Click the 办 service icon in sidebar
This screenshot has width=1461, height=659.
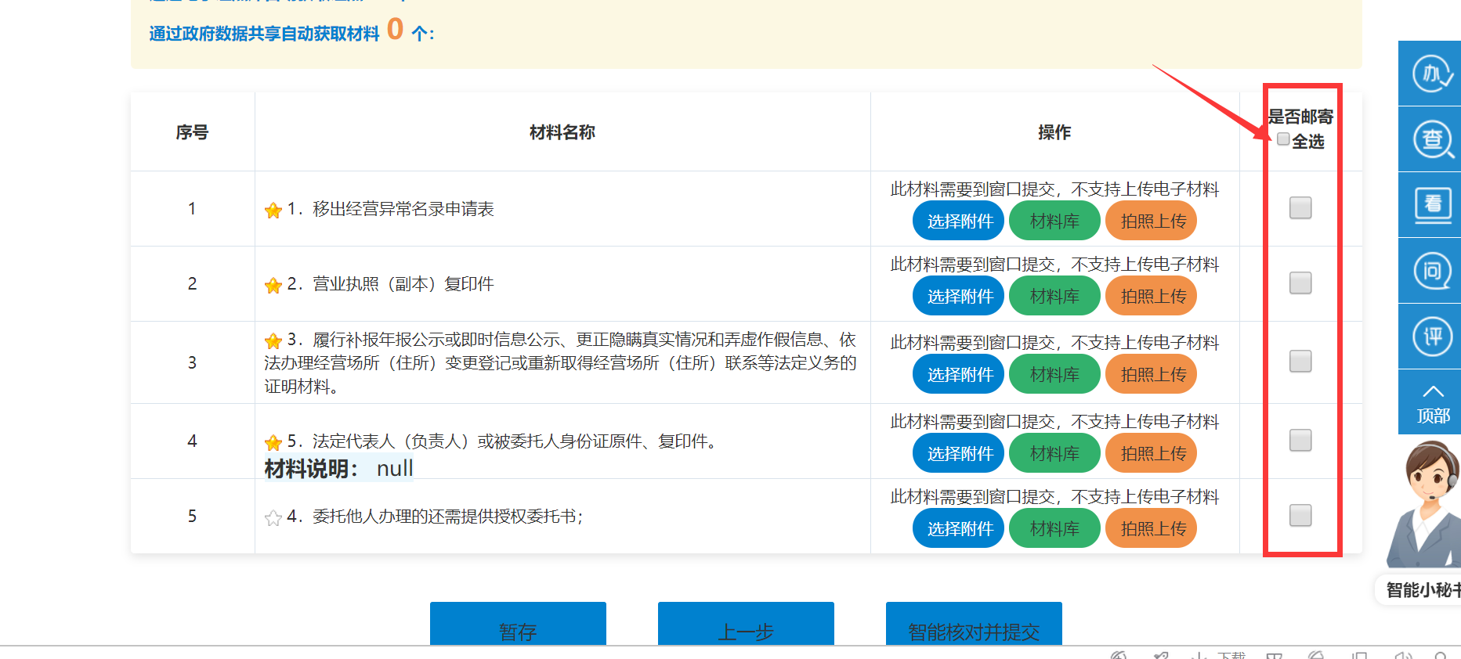1431,74
